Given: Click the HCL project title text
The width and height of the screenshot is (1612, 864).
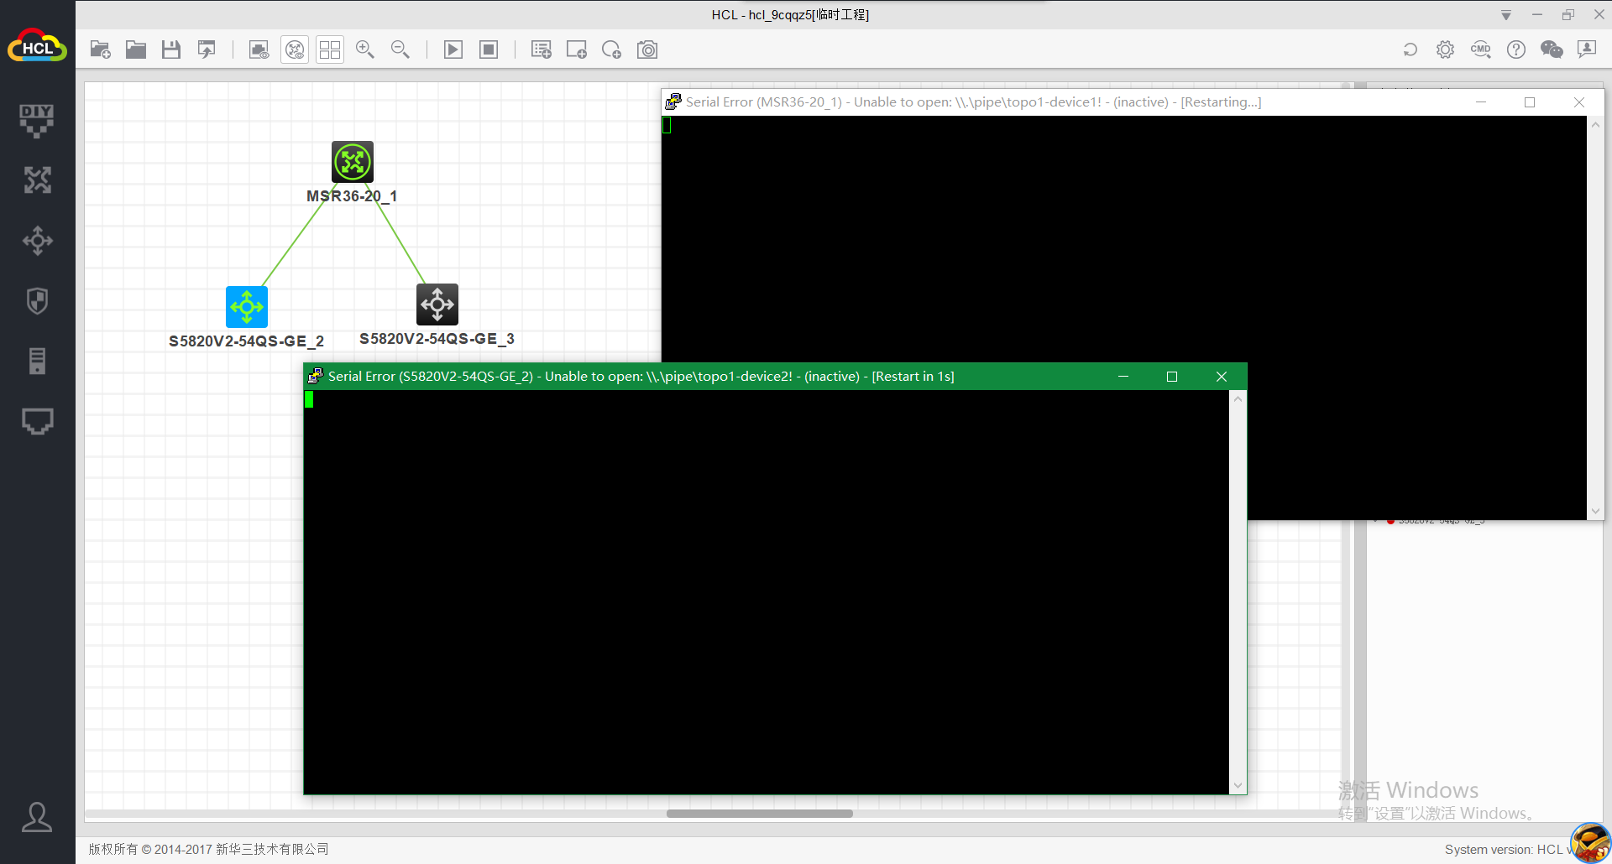Looking at the screenshot, I should (790, 15).
